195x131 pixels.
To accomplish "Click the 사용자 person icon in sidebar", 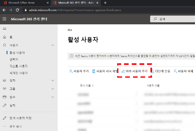I will 4,45.
